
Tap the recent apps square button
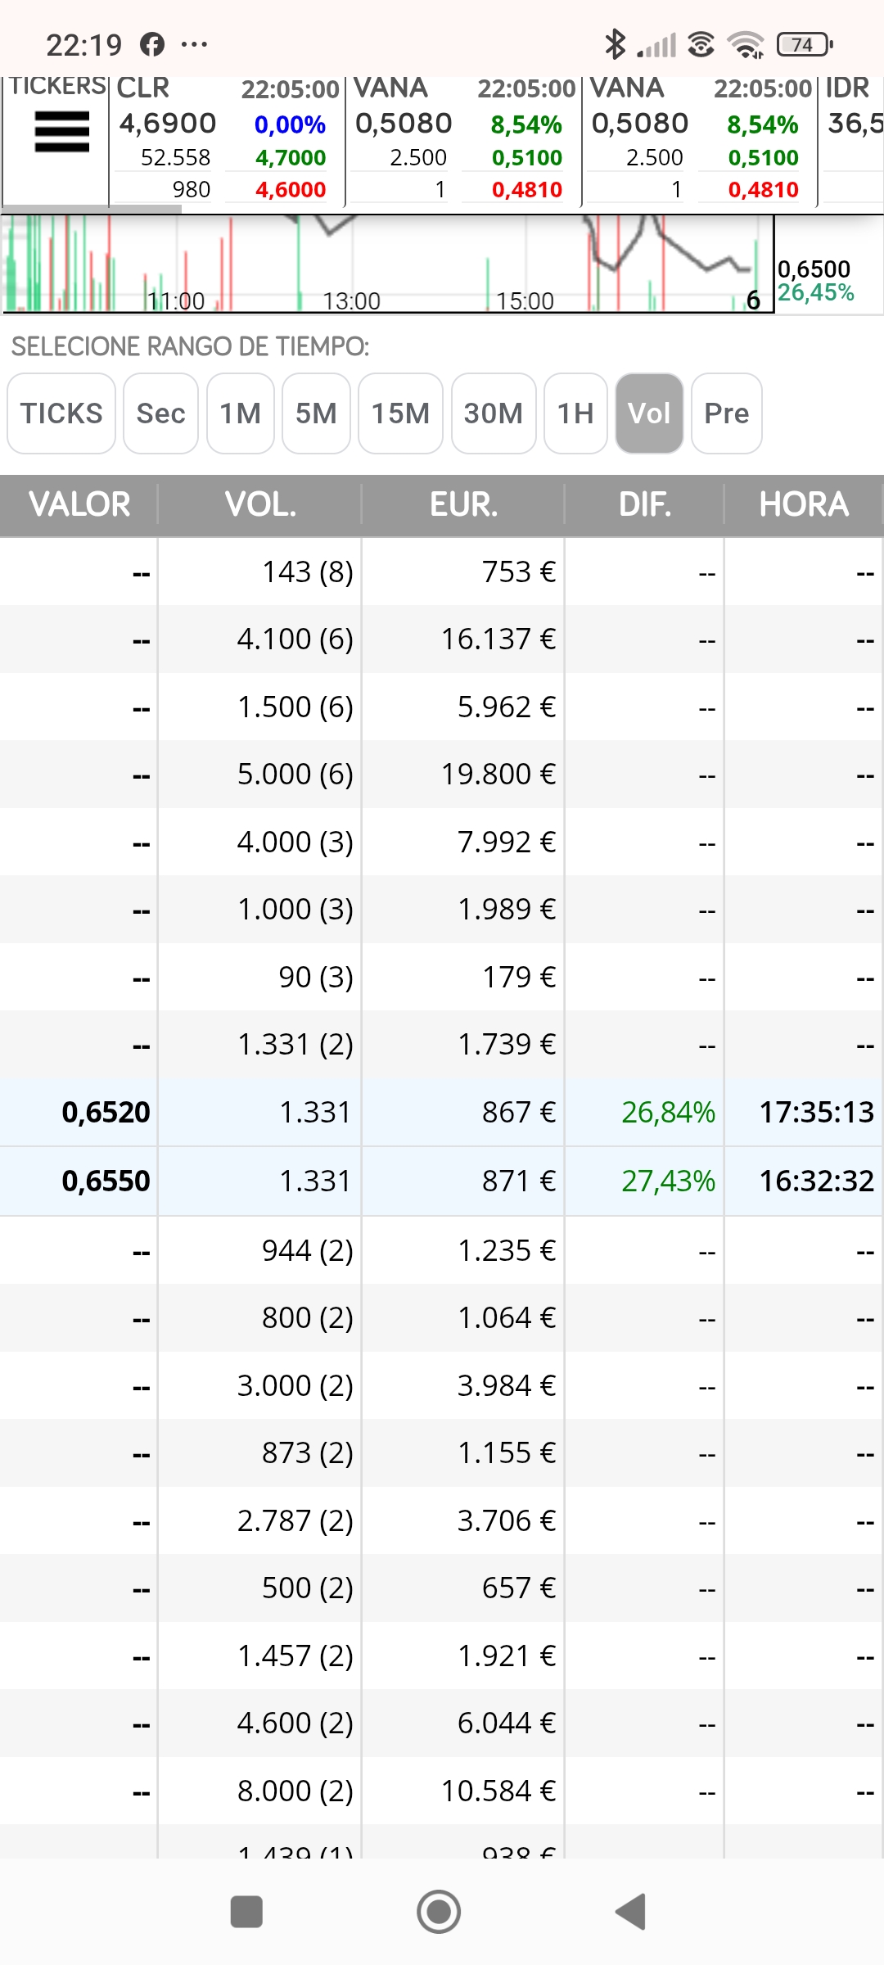point(246,1913)
